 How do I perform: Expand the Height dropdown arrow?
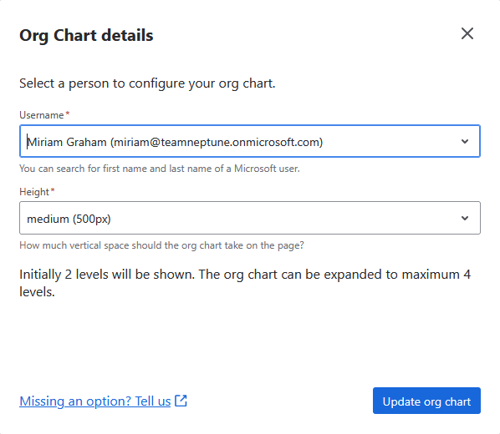465,218
